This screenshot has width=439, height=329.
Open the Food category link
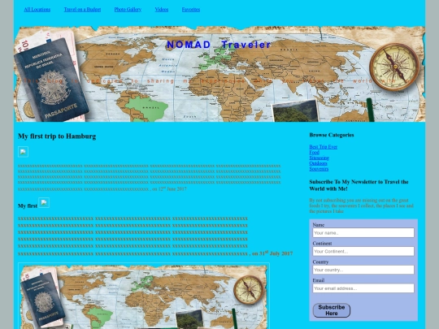click(x=314, y=153)
